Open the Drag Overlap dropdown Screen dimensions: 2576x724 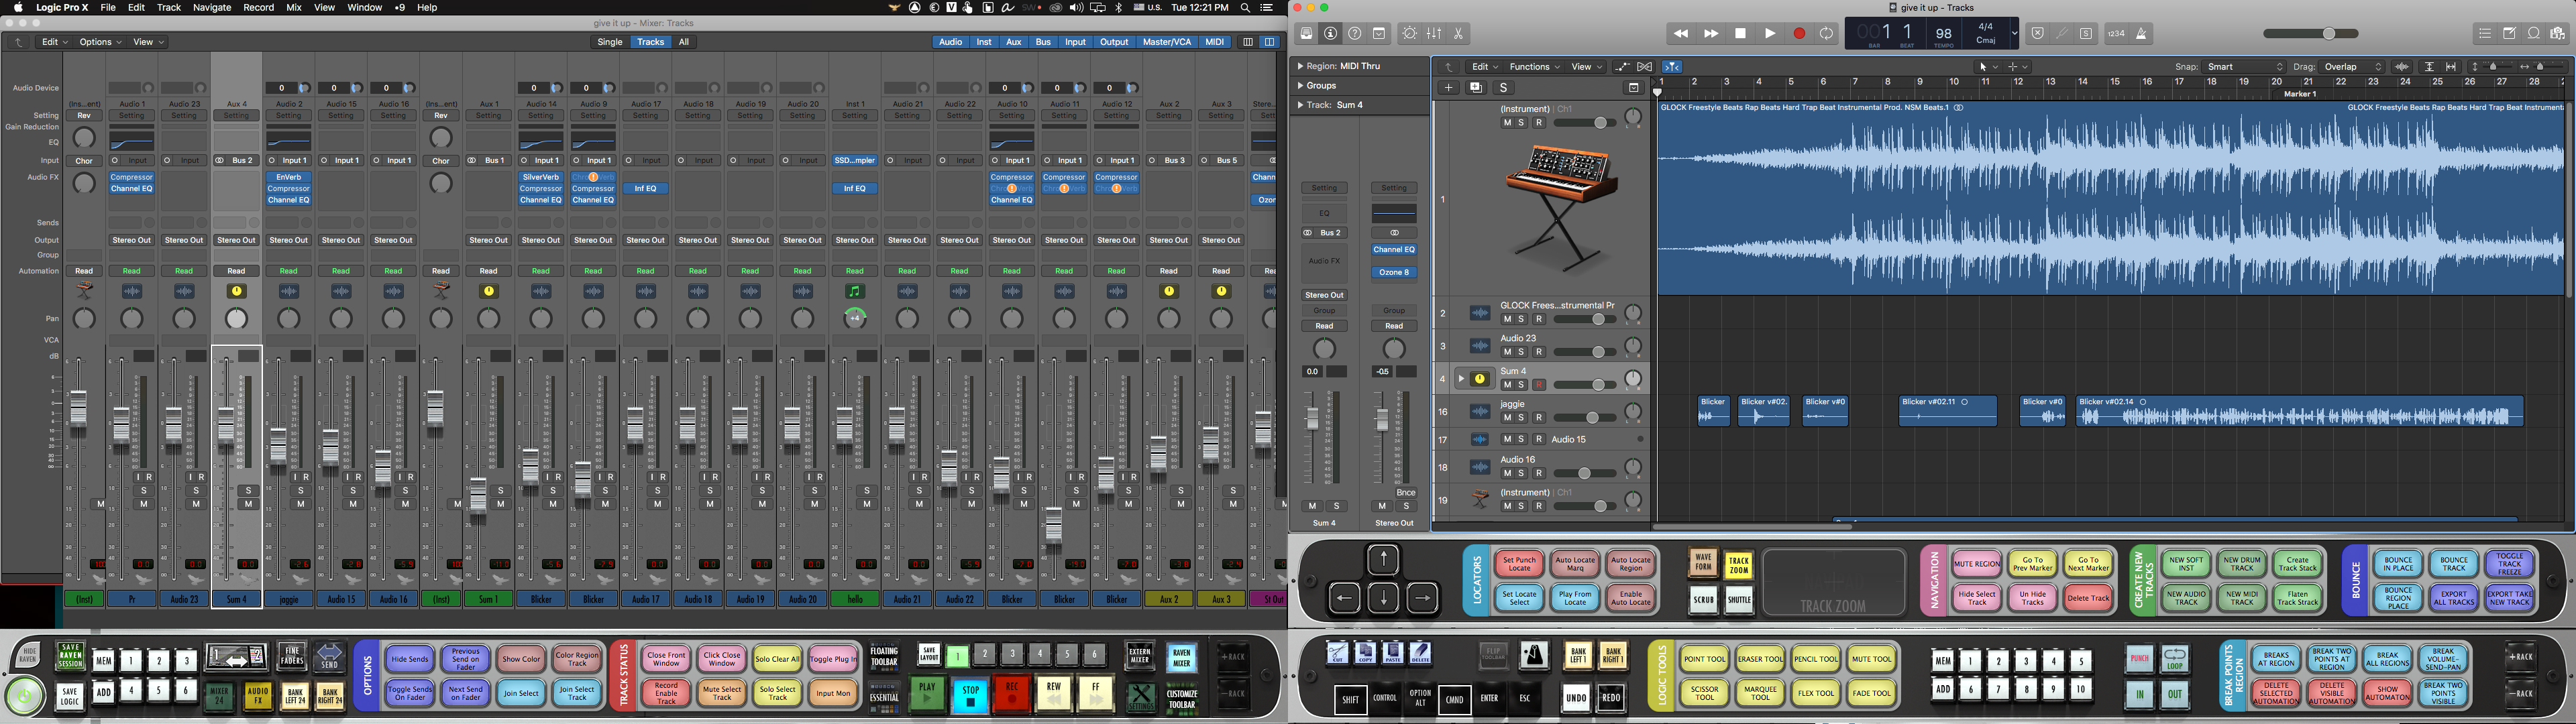[2353, 67]
